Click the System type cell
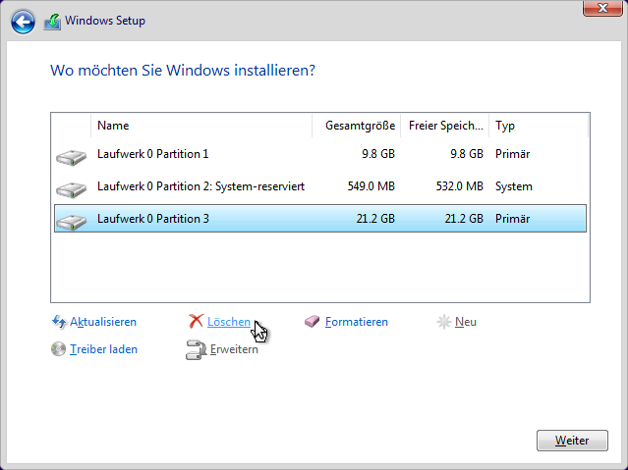The height and width of the screenshot is (470, 628). tap(513, 186)
